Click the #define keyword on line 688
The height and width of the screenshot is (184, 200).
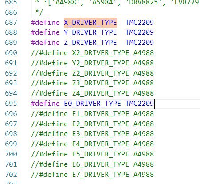(45, 32)
